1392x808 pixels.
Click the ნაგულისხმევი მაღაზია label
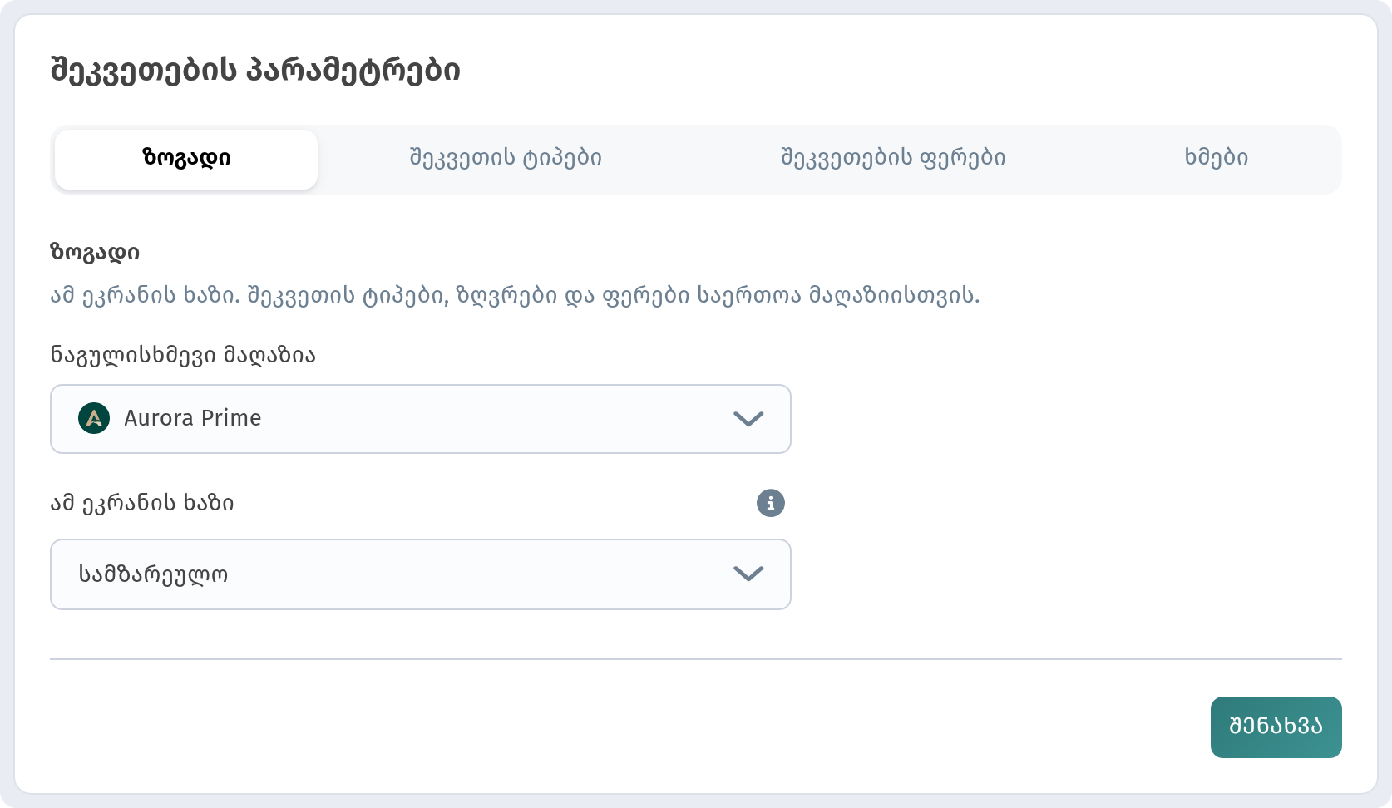pyautogui.click(x=183, y=356)
